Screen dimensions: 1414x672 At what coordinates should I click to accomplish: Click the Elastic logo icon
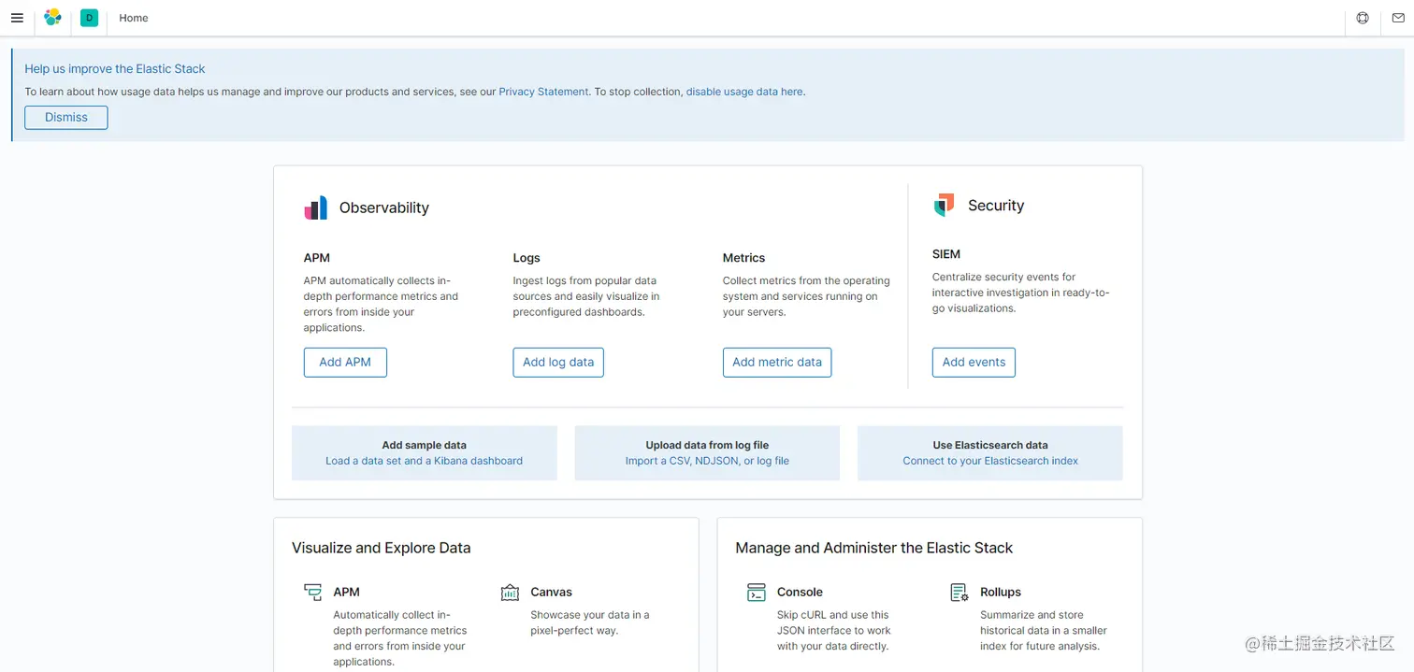click(x=52, y=18)
